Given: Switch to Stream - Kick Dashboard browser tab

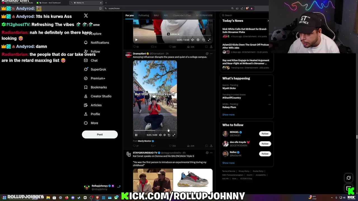Looking at the screenshot, I should 51,3.
